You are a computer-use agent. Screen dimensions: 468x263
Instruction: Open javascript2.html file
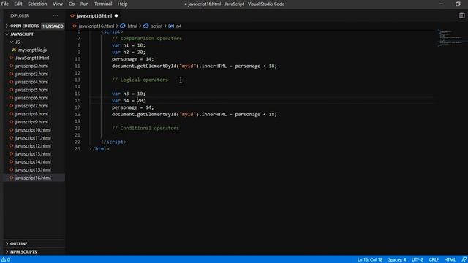point(31,66)
